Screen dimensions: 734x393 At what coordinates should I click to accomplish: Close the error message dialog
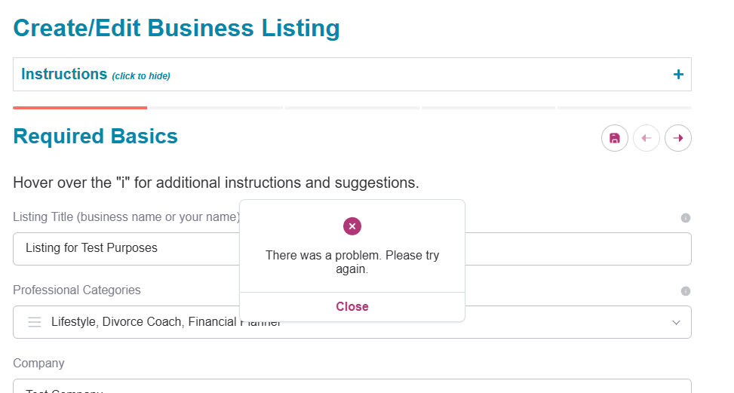[x=352, y=306]
